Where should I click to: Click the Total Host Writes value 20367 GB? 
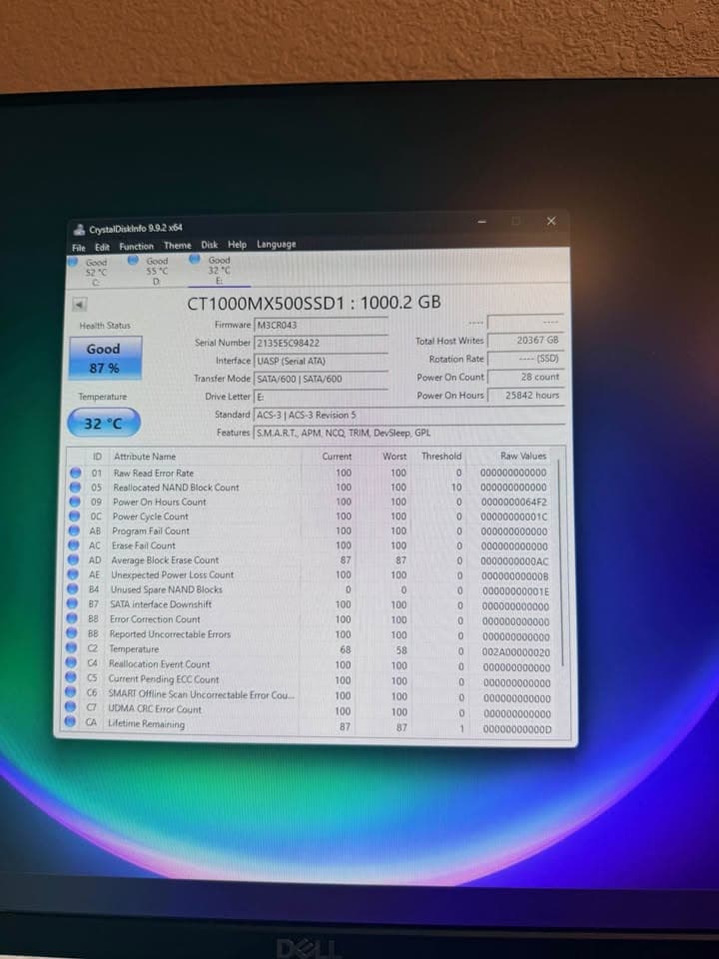(525, 340)
